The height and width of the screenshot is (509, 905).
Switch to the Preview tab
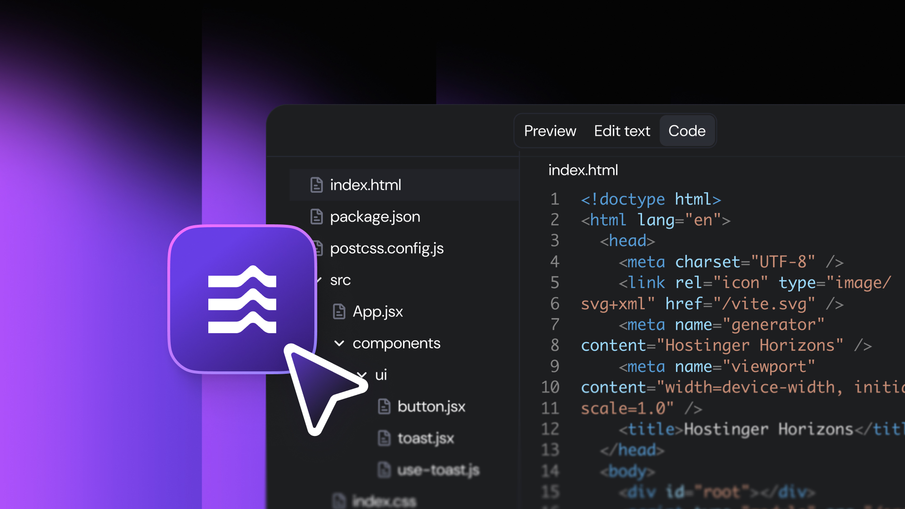point(550,131)
